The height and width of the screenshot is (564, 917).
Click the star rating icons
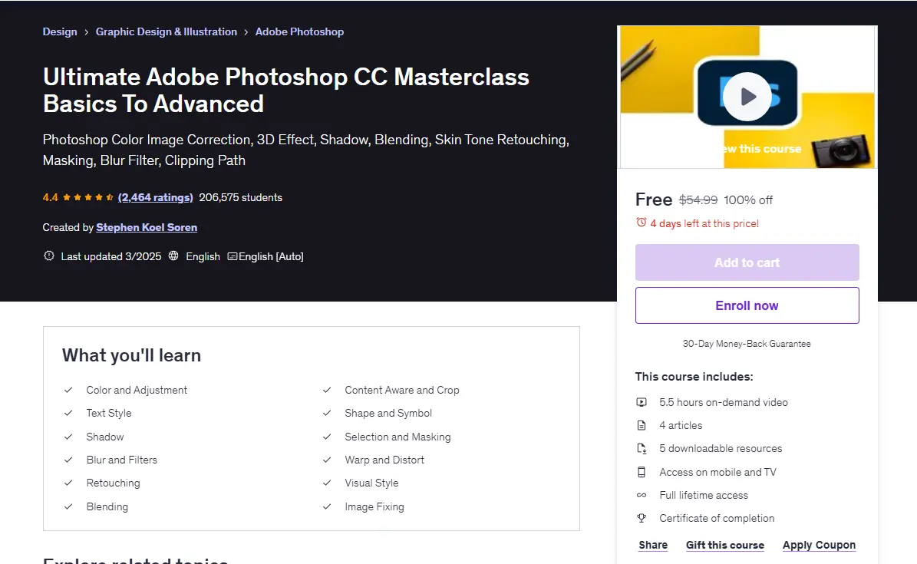87,198
